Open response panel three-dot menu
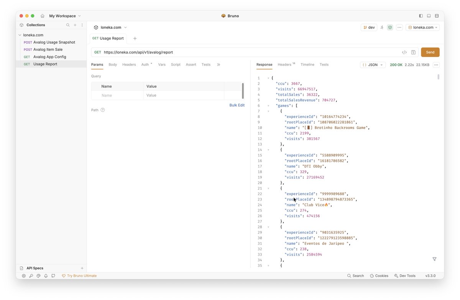460x300 pixels. click(436, 65)
